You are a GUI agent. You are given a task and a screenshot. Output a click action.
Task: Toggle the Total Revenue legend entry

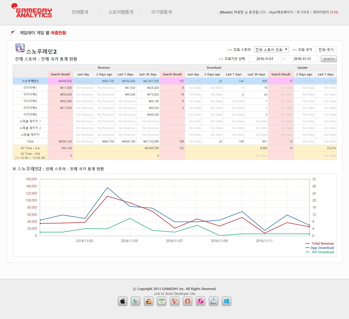coord(320,243)
